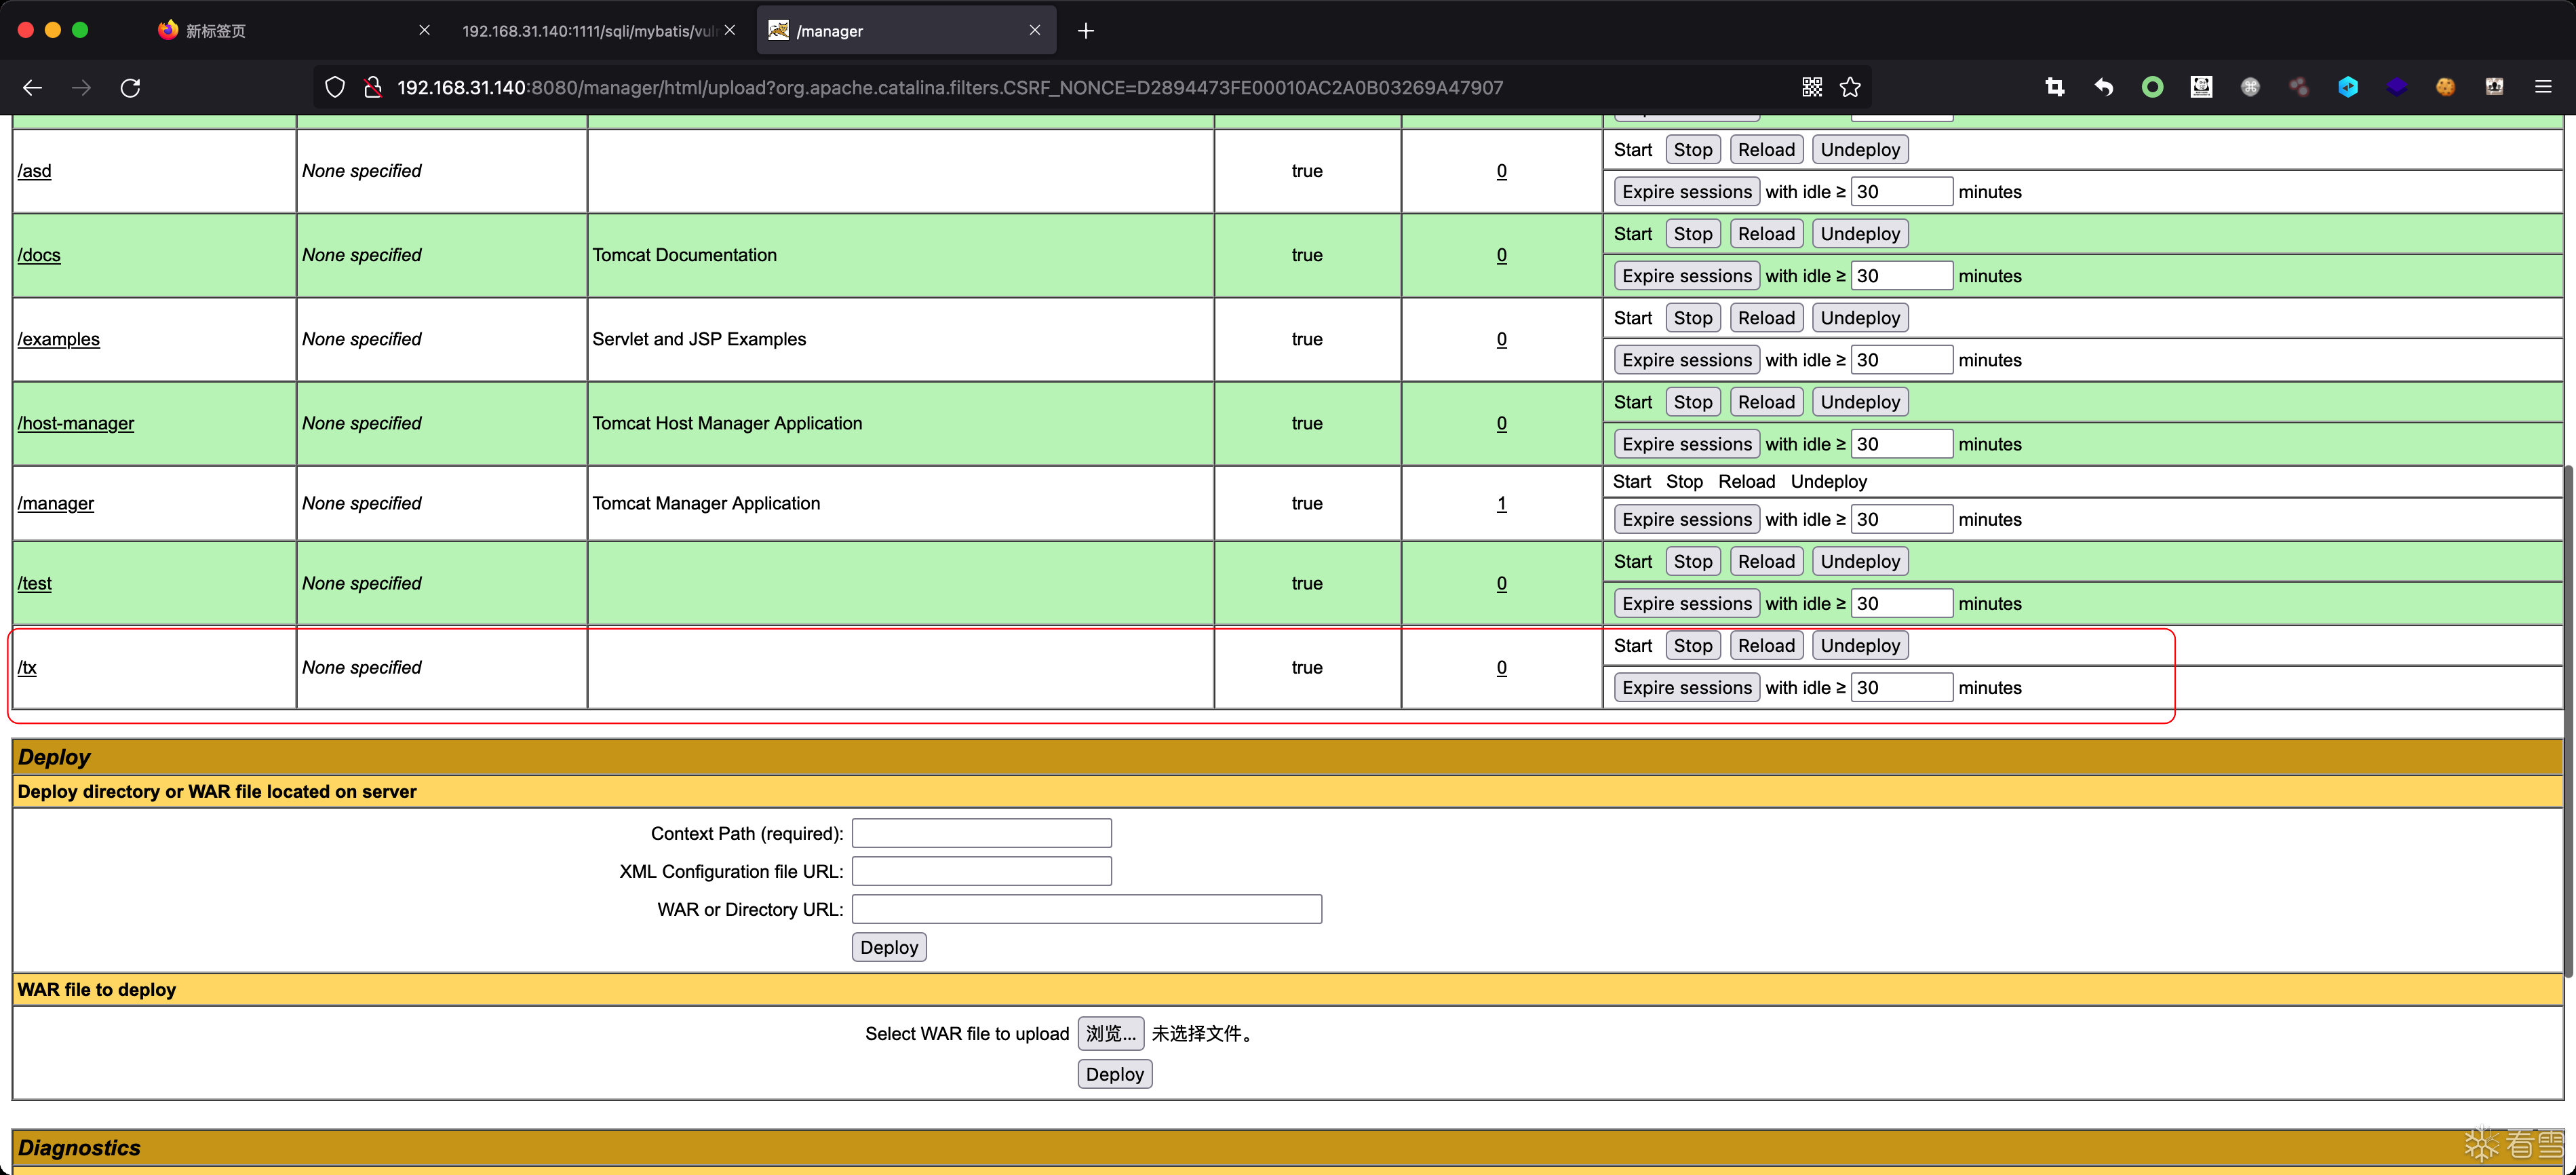
Task: Reload the /docs application
Action: point(1765,233)
